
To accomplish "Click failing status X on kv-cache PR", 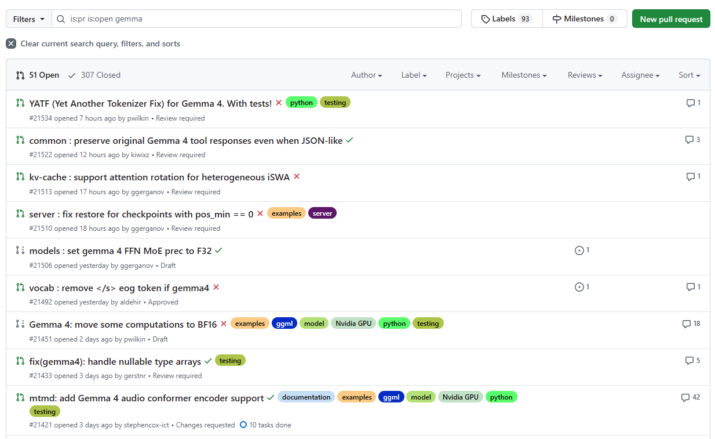I will pos(297,176).
